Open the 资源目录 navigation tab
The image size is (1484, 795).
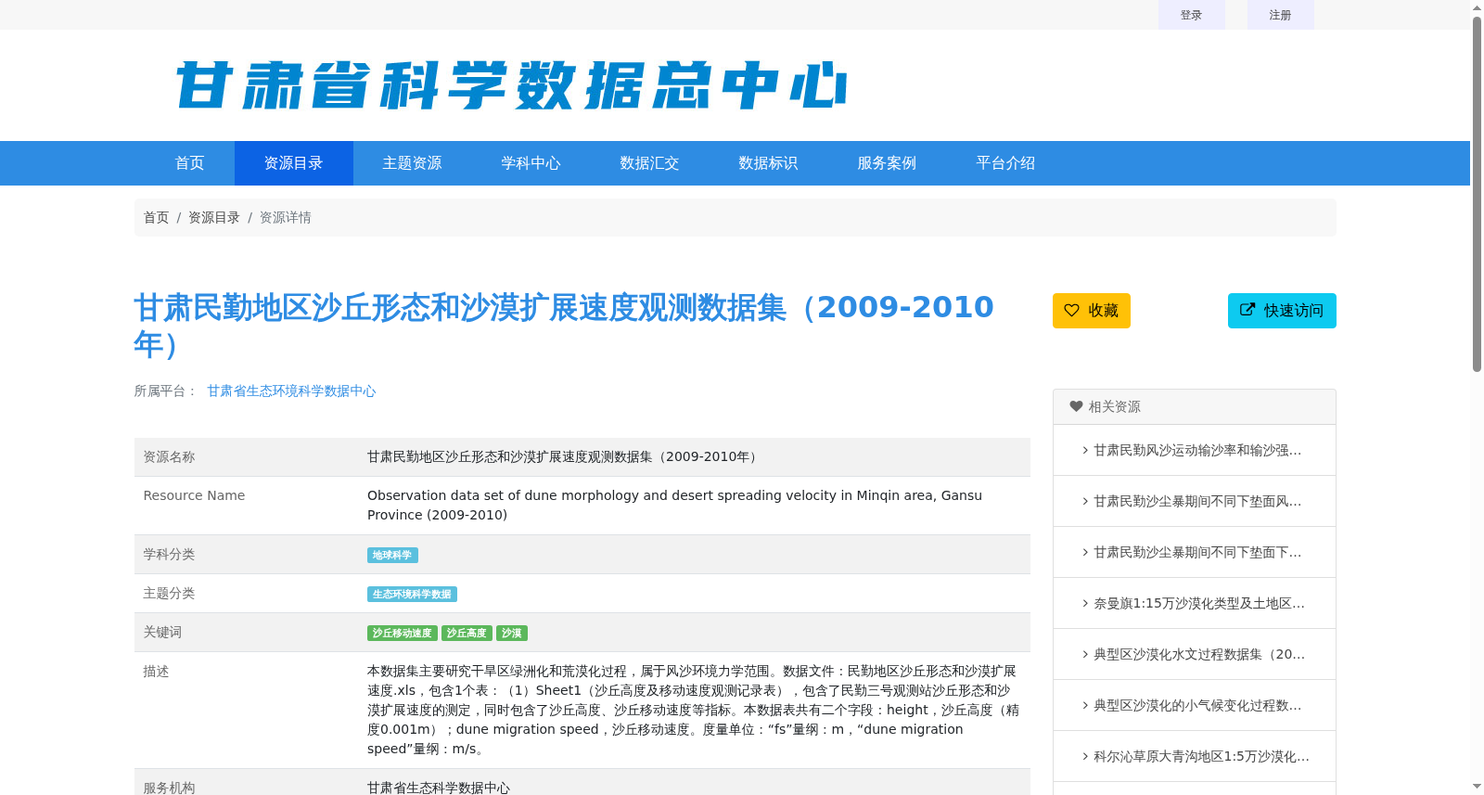294,163
